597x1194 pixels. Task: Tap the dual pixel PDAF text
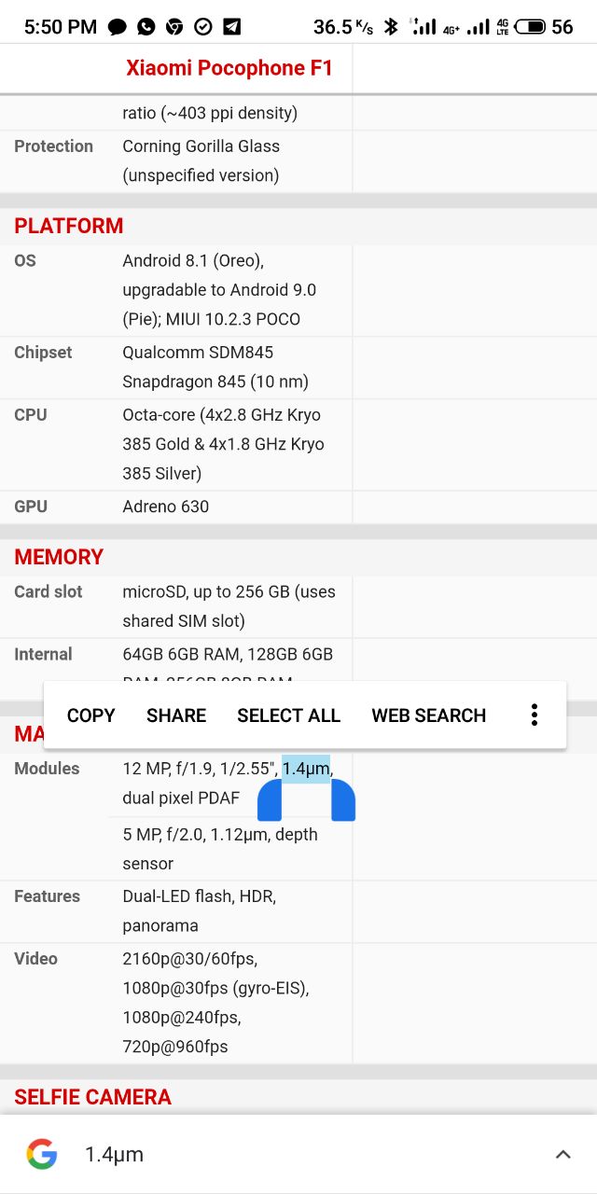pos(181,798)
